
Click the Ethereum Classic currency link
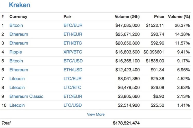tap(27, 96)
